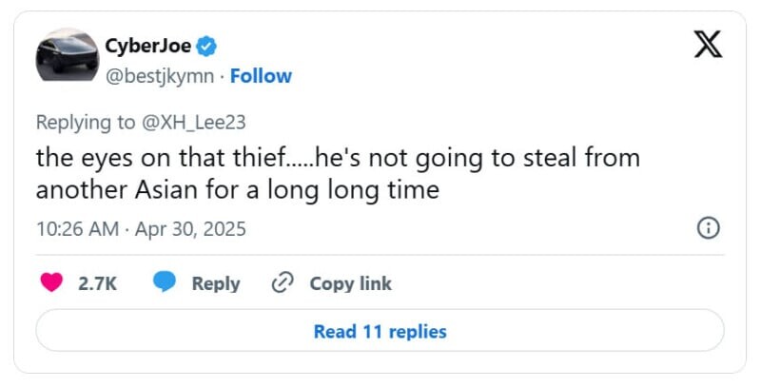Click the blue verified badge beside CyberJoe
Viewport: 761px width, 387px height.
pyautogui.click(x=205, y=46)
